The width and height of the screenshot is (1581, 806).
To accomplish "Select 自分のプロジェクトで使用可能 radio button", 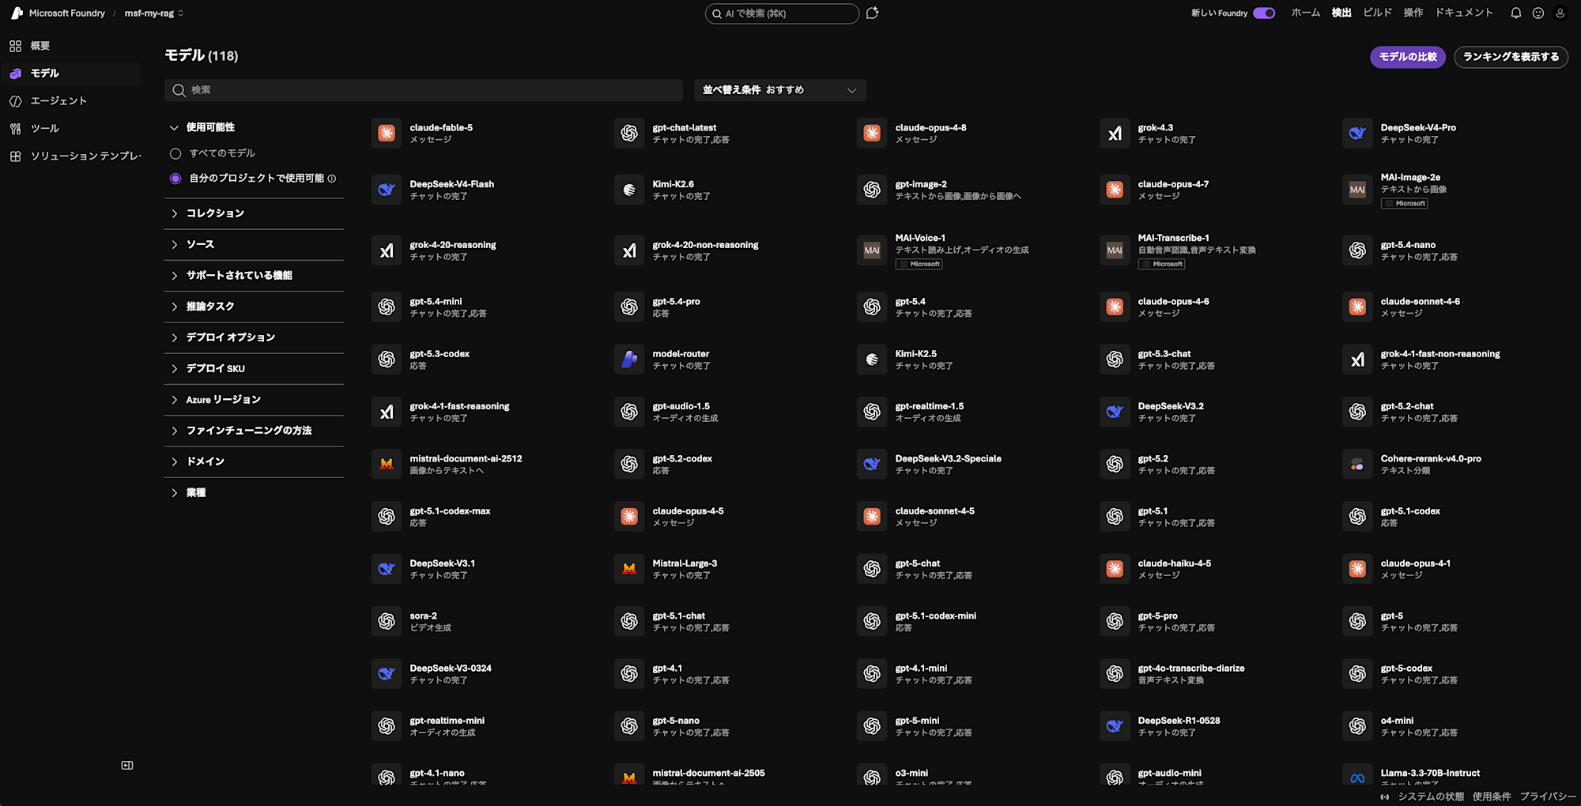I will pos(175,179).
